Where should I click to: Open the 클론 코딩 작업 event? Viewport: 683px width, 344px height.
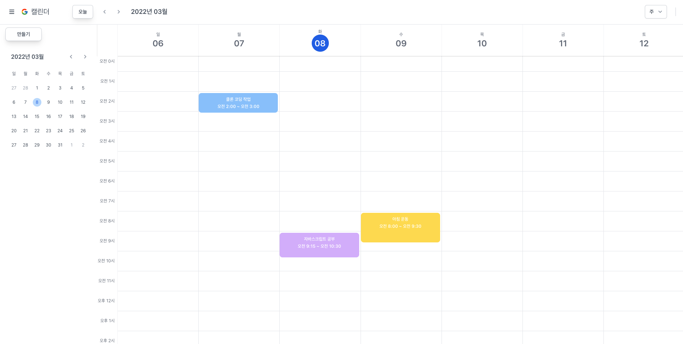coord(238,103)
